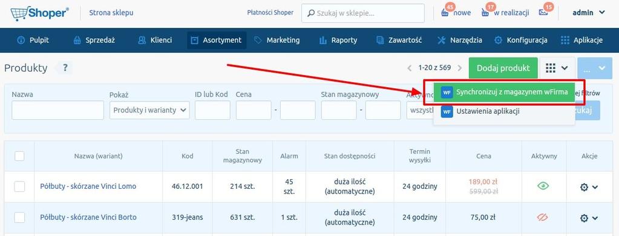
Task: Toggle crossed-eye visibility for Vinci Borto
Action: (543, 217)
